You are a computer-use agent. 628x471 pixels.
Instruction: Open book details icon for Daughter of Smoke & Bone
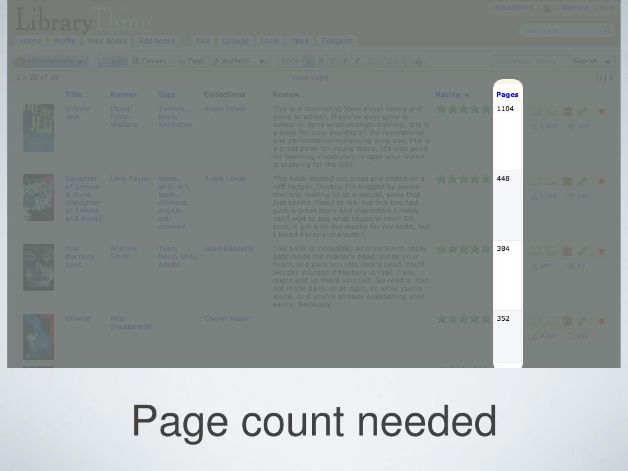[535, 182]
